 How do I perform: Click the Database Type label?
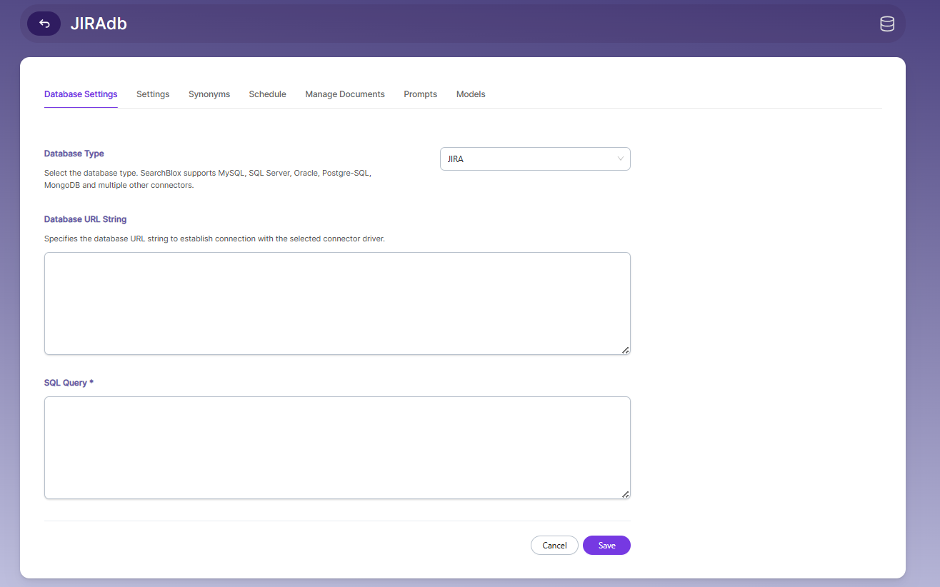click(74, 154)
